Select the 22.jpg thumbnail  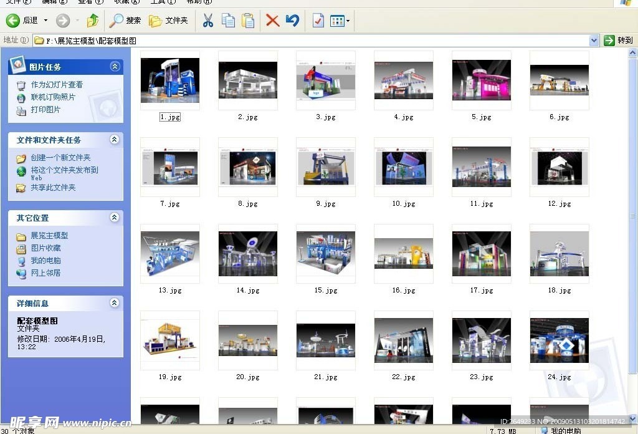404,340
